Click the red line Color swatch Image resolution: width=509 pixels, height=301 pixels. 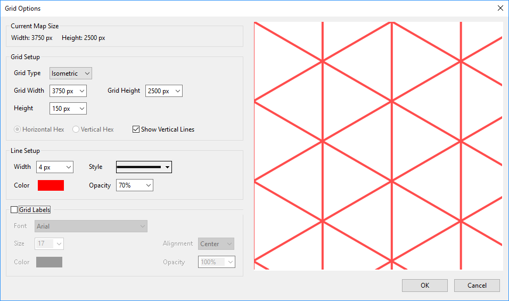click(51, 185)
